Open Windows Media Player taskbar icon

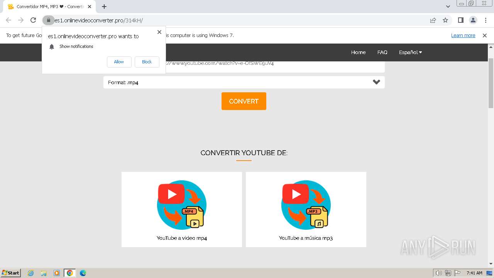point(57,273)
